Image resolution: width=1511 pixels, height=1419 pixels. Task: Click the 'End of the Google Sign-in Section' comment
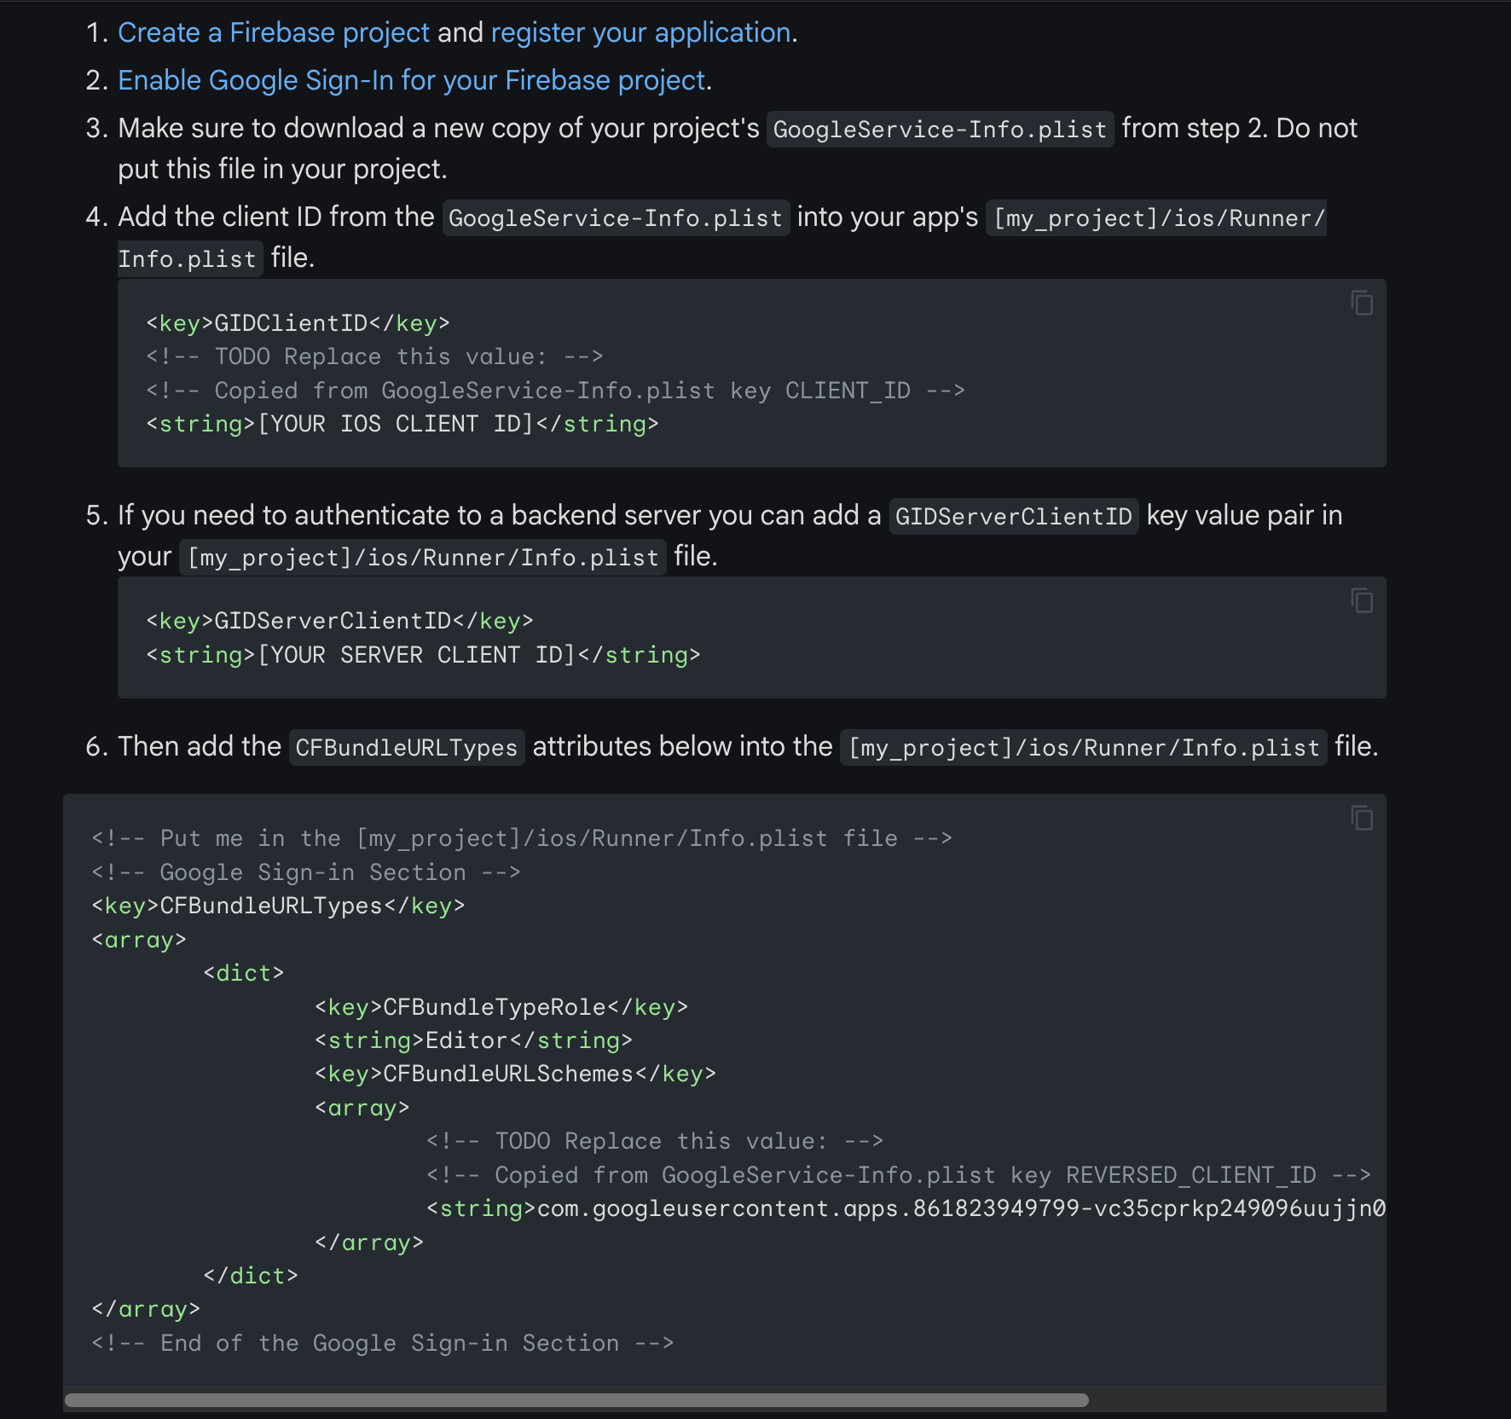[x=383, y=1343]
